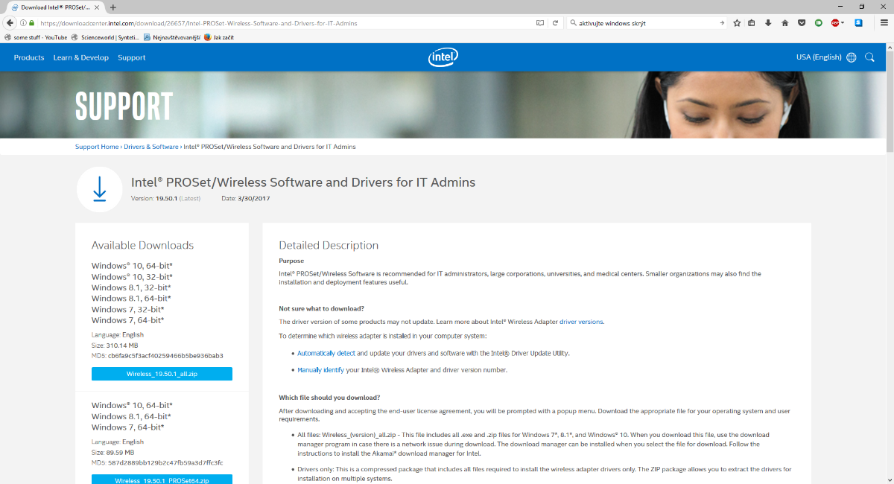Open the Support navigation menu
894x484 pixels.
coord(131,57)
